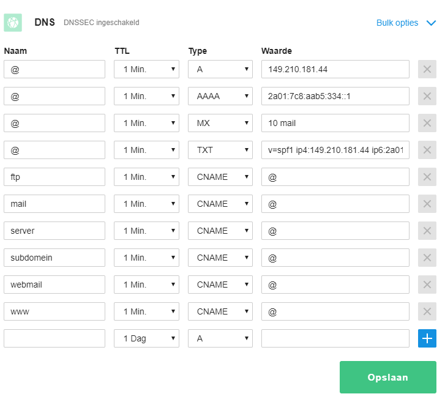Open TTL dropdown for the A record

[146, 69]
